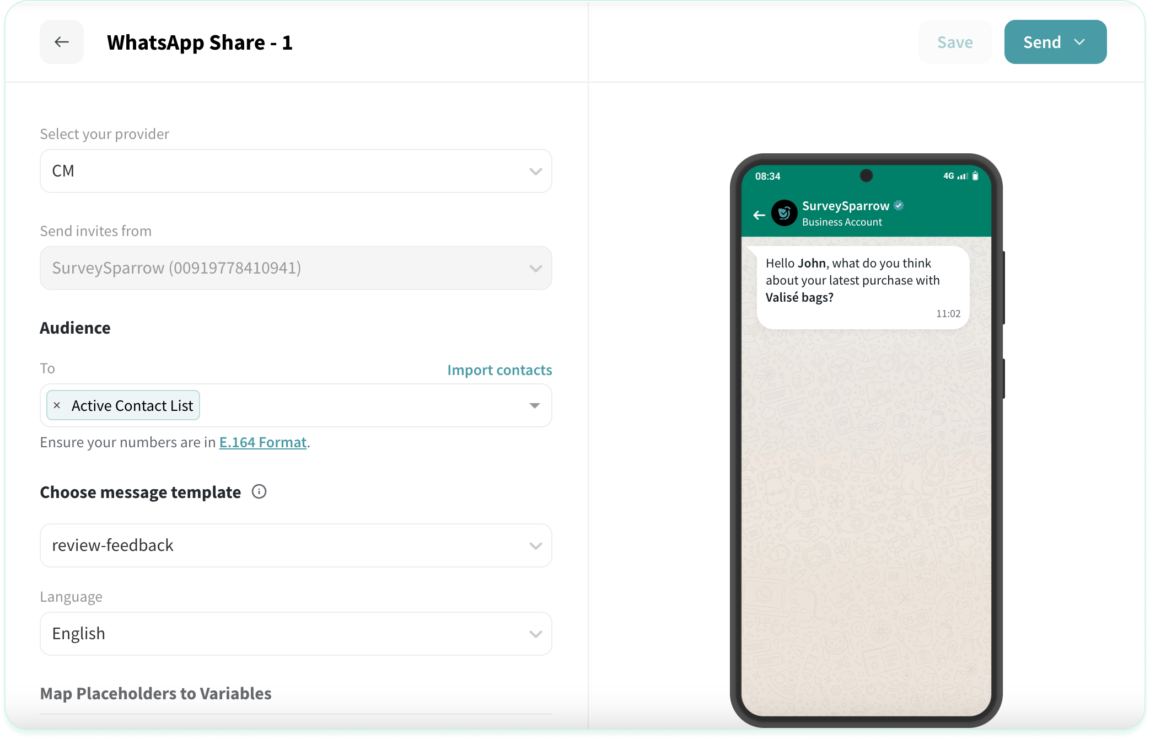The width and height of the screenshot is (1150, 739).
Task: Open the CM provider dropdown
Action: tap(296, 171)
